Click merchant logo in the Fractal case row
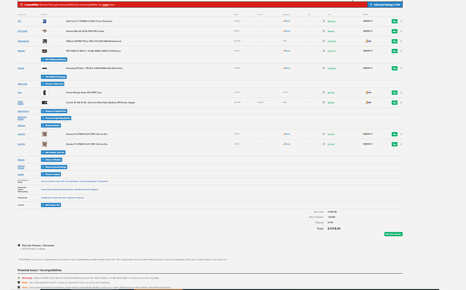Viewport: 466px width, 290px height. (368, 93)
